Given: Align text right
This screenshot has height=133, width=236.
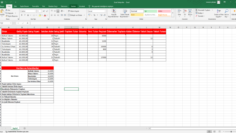Looking at the screenshot, I should 58,15.
